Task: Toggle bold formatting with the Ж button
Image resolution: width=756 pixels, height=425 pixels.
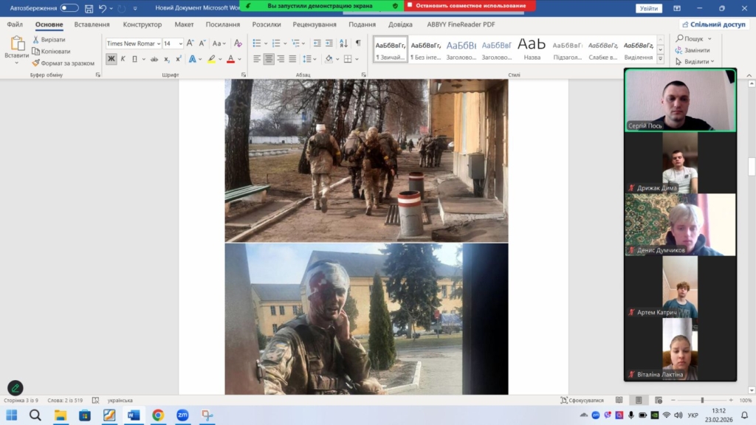Action: [111, 59]
